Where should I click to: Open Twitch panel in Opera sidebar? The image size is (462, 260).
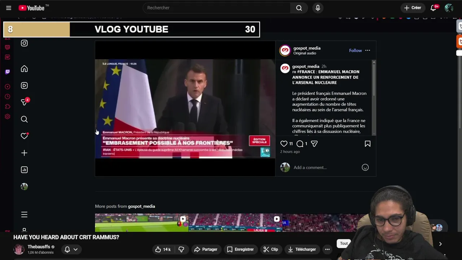point(7,71)
